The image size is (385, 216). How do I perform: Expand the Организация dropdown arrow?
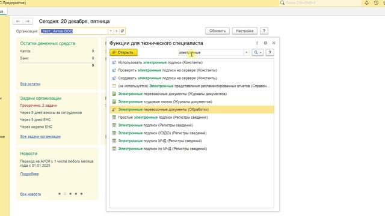point(111,31)
